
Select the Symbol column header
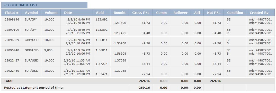tap(31, 13)
